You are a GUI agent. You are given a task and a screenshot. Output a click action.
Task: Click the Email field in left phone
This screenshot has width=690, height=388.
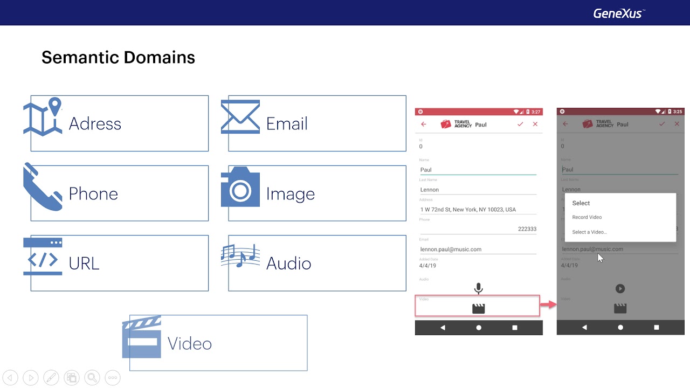click(478, 250)
